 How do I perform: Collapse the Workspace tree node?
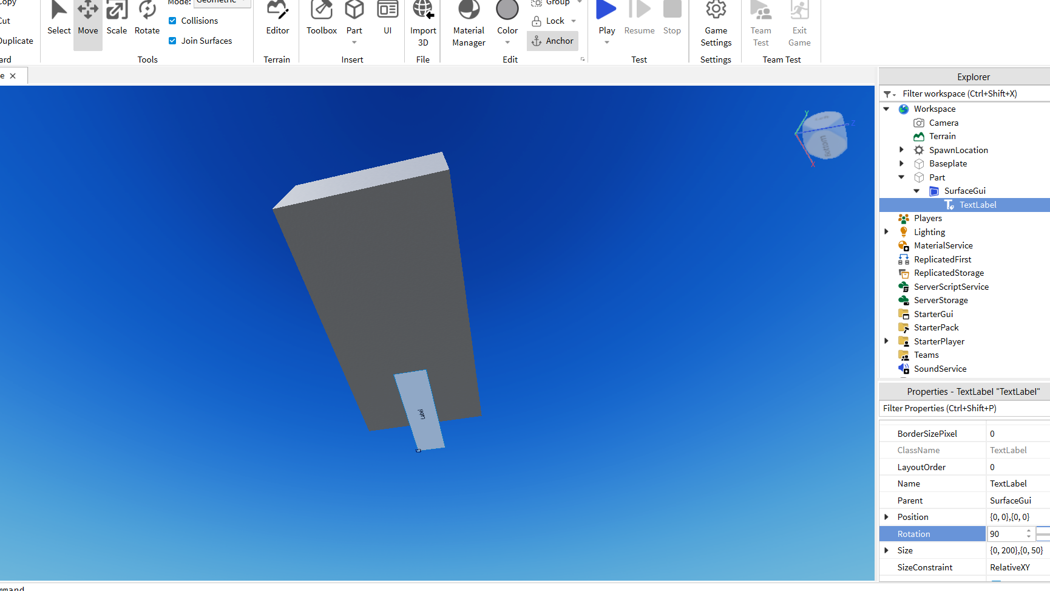coord(886,109)
